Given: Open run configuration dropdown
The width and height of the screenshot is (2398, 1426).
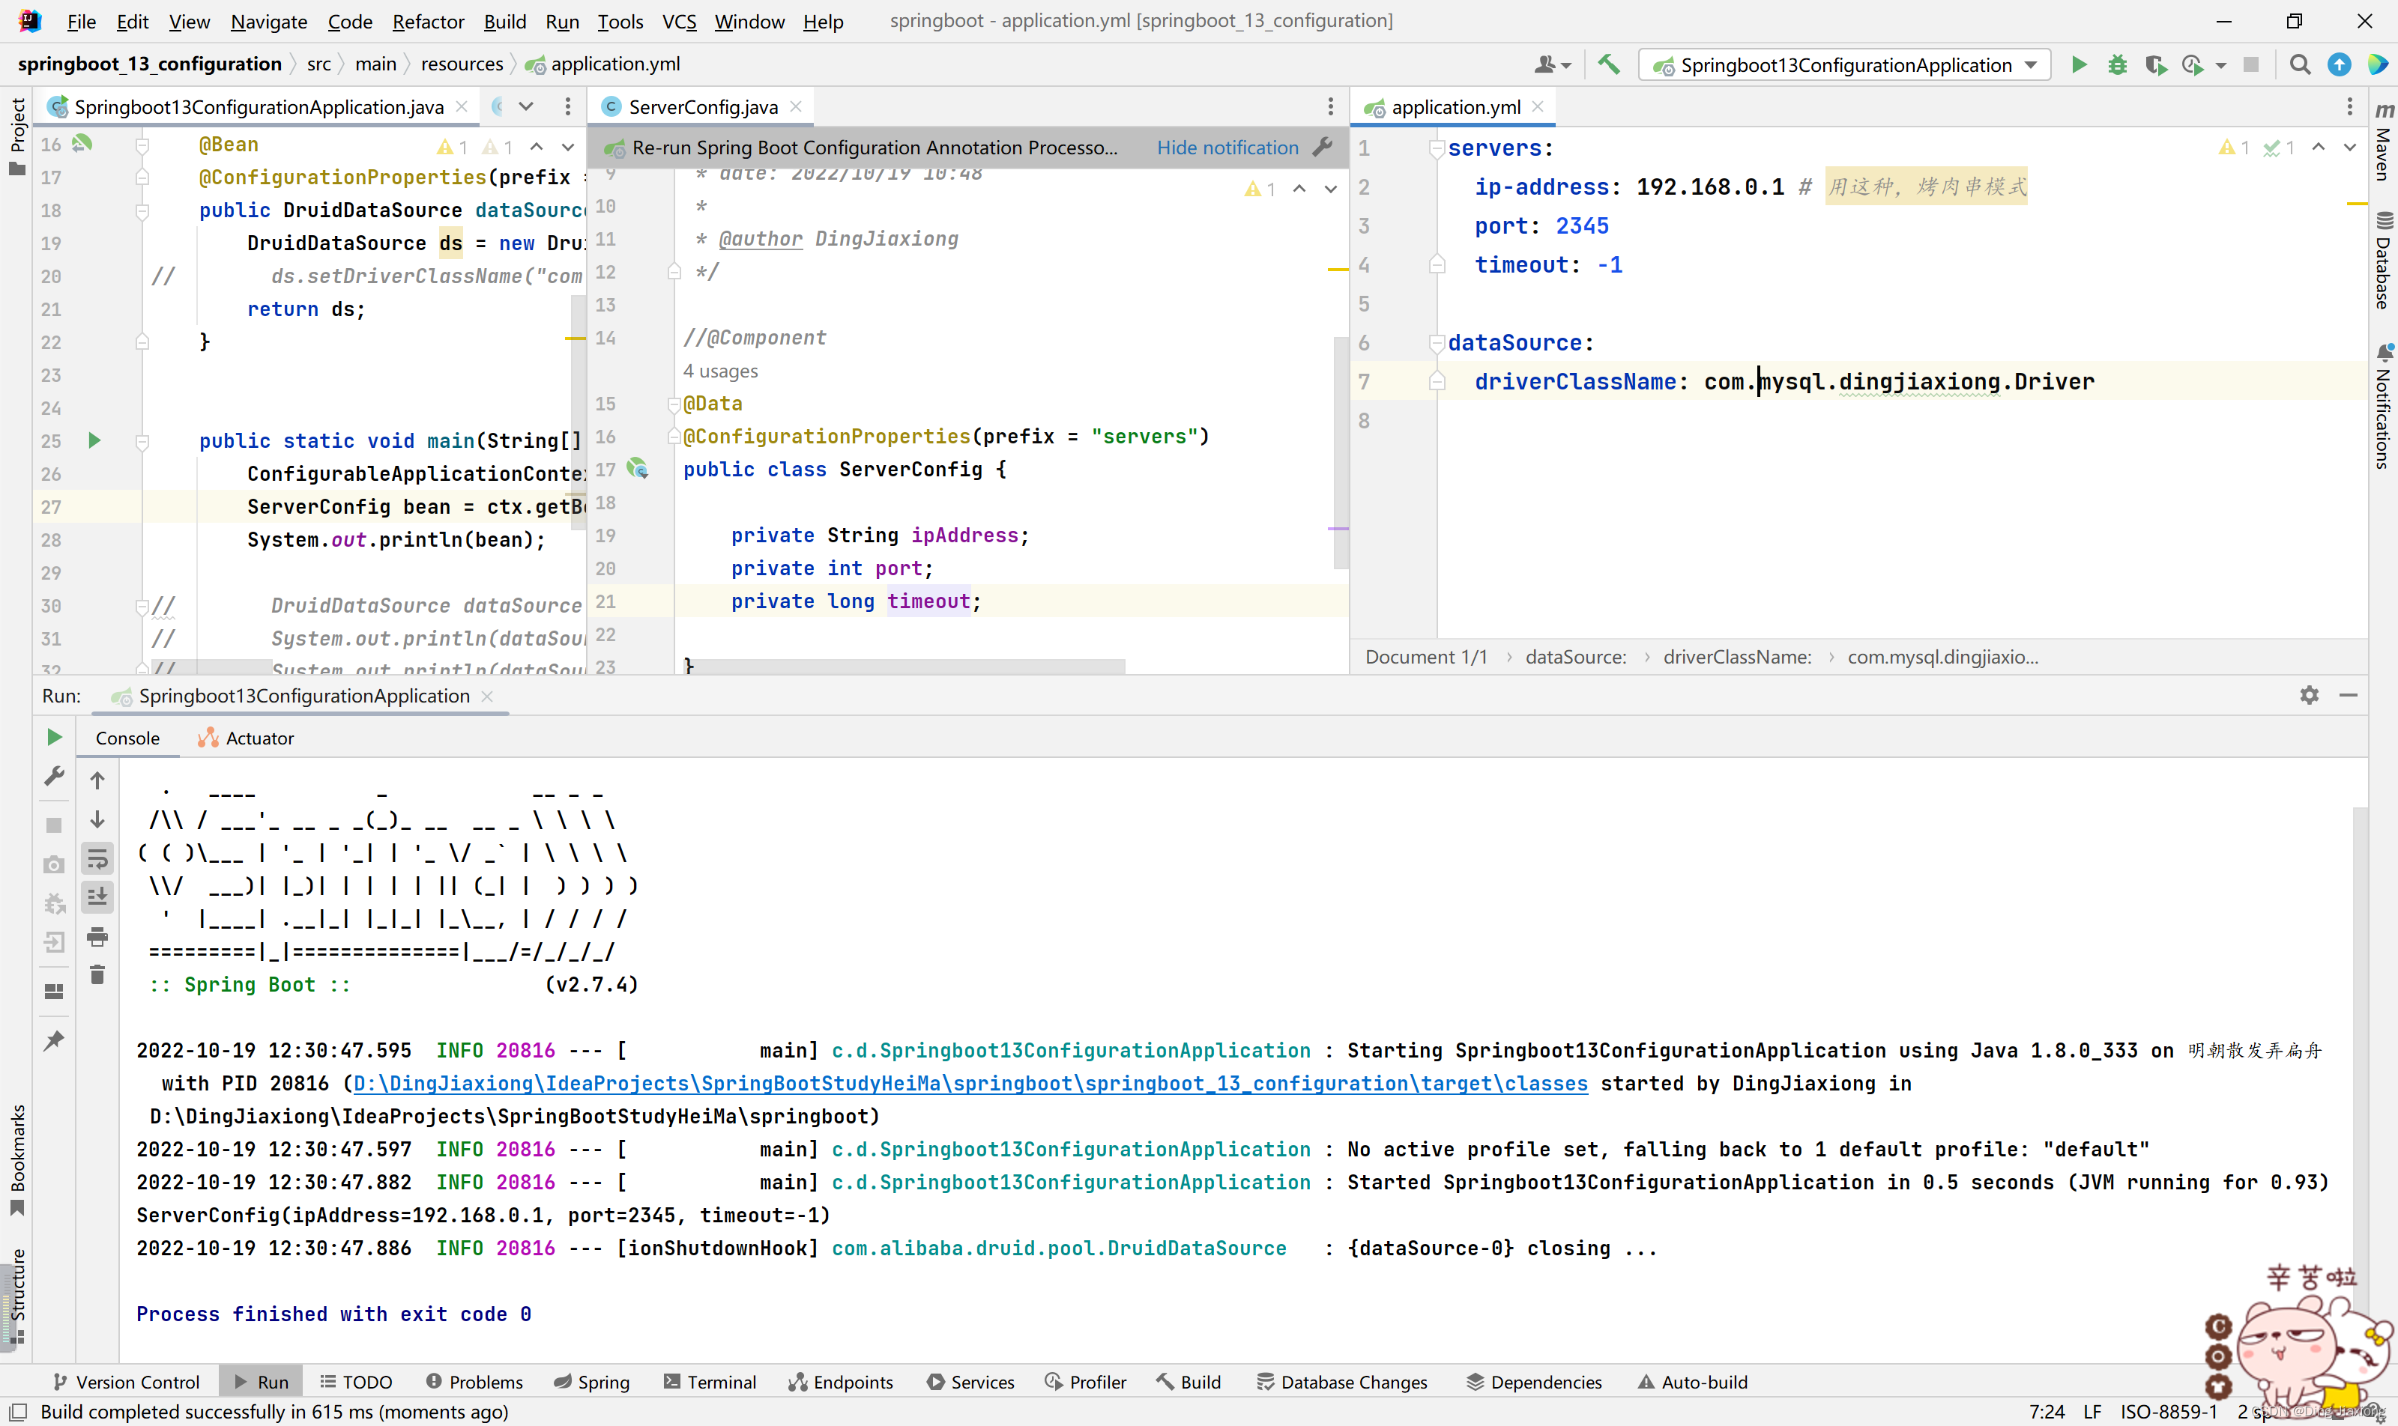Looking at the screenshot, I should tap(1844, 64).
